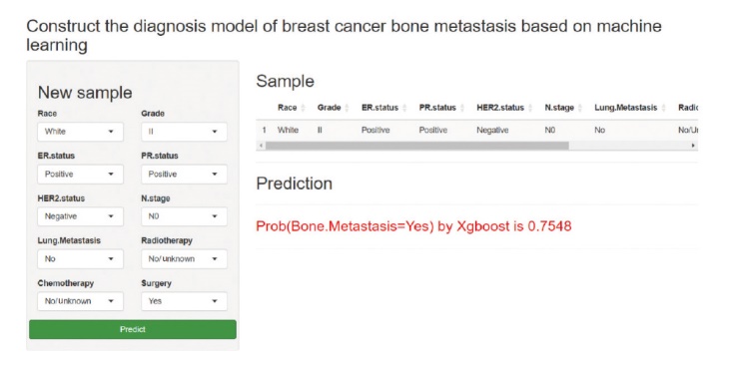
Task: Sort by HER2.status column sort icon
Action: click(x=530, y=108)
